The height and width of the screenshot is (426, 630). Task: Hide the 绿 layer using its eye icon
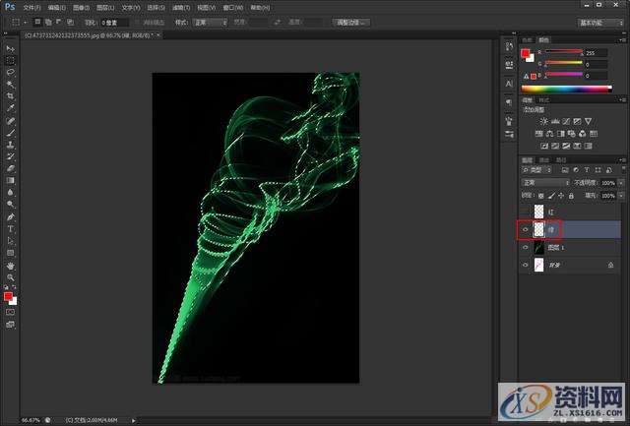click(526, 229)
